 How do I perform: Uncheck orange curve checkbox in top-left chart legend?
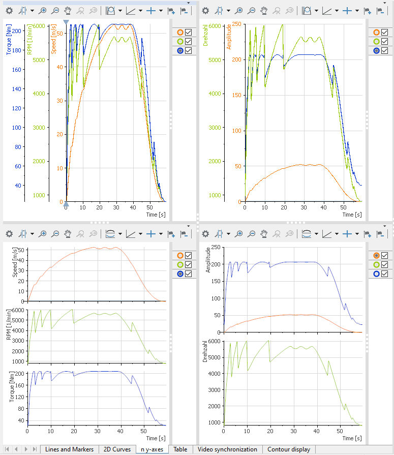(x=189, y=32)
